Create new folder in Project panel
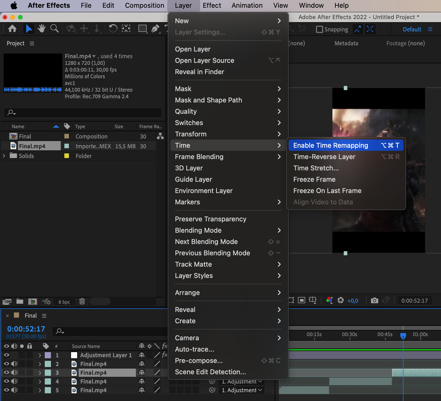 pos(20,301)
